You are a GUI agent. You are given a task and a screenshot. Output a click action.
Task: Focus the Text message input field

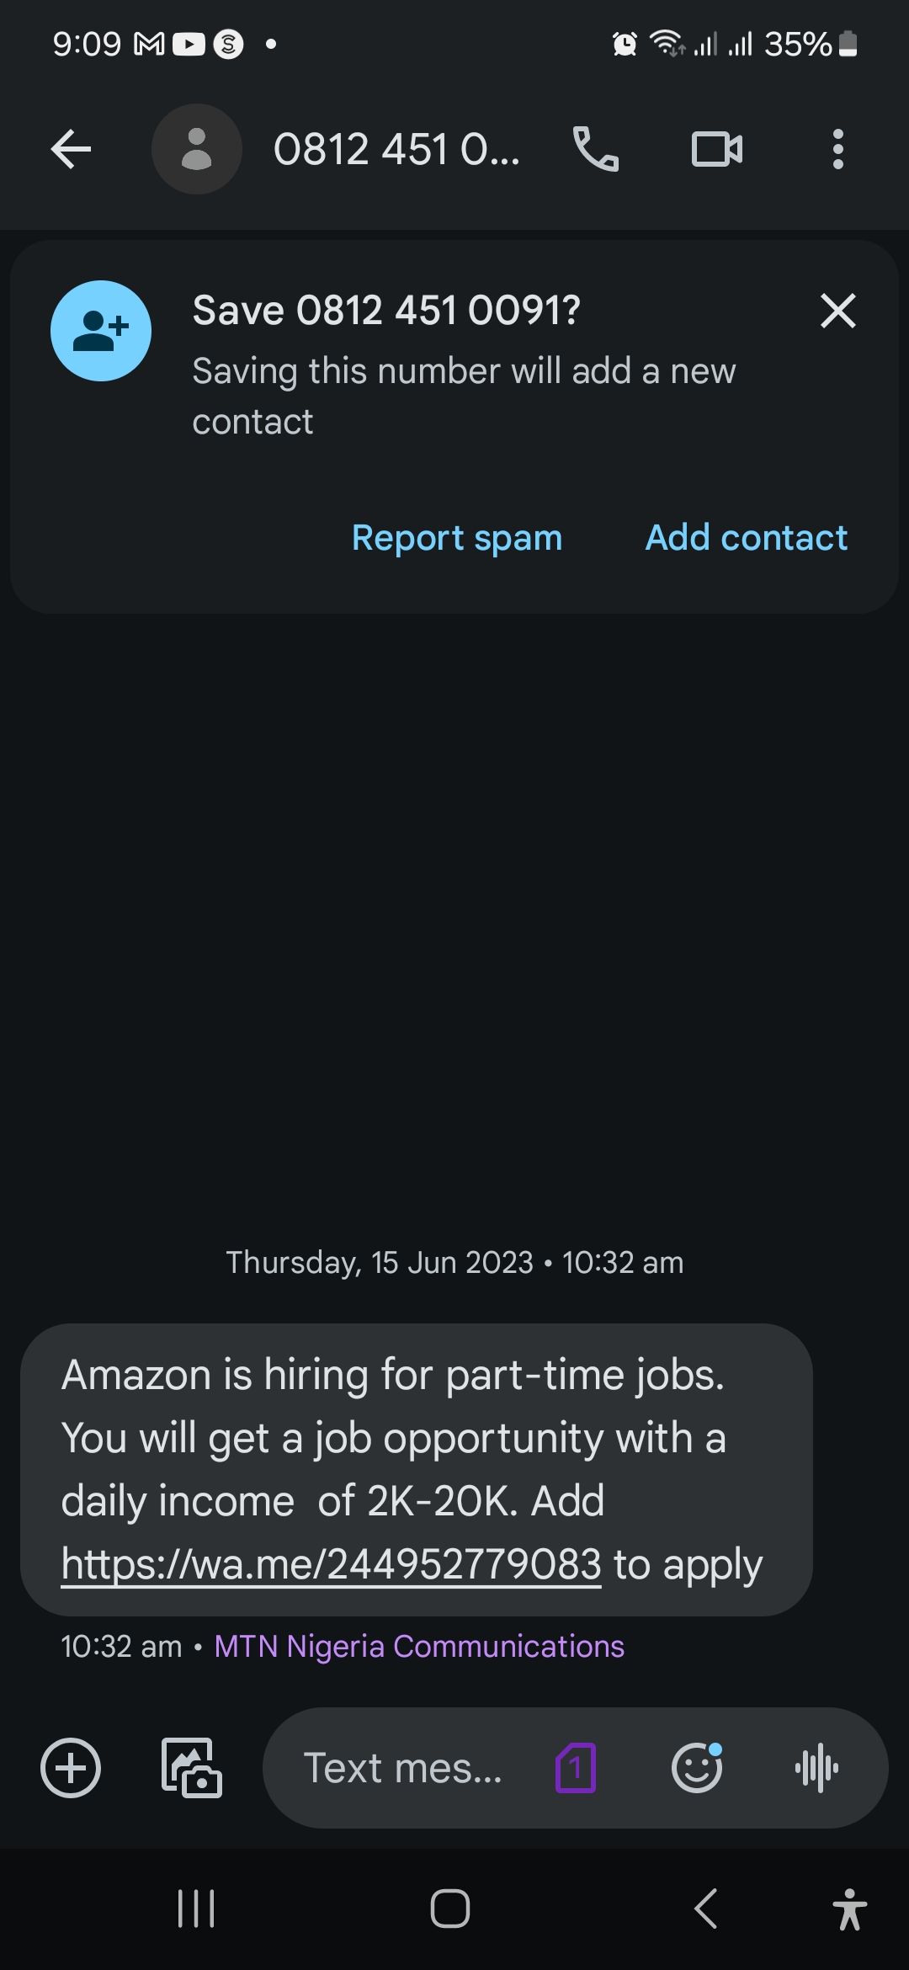click(402, 1768)
